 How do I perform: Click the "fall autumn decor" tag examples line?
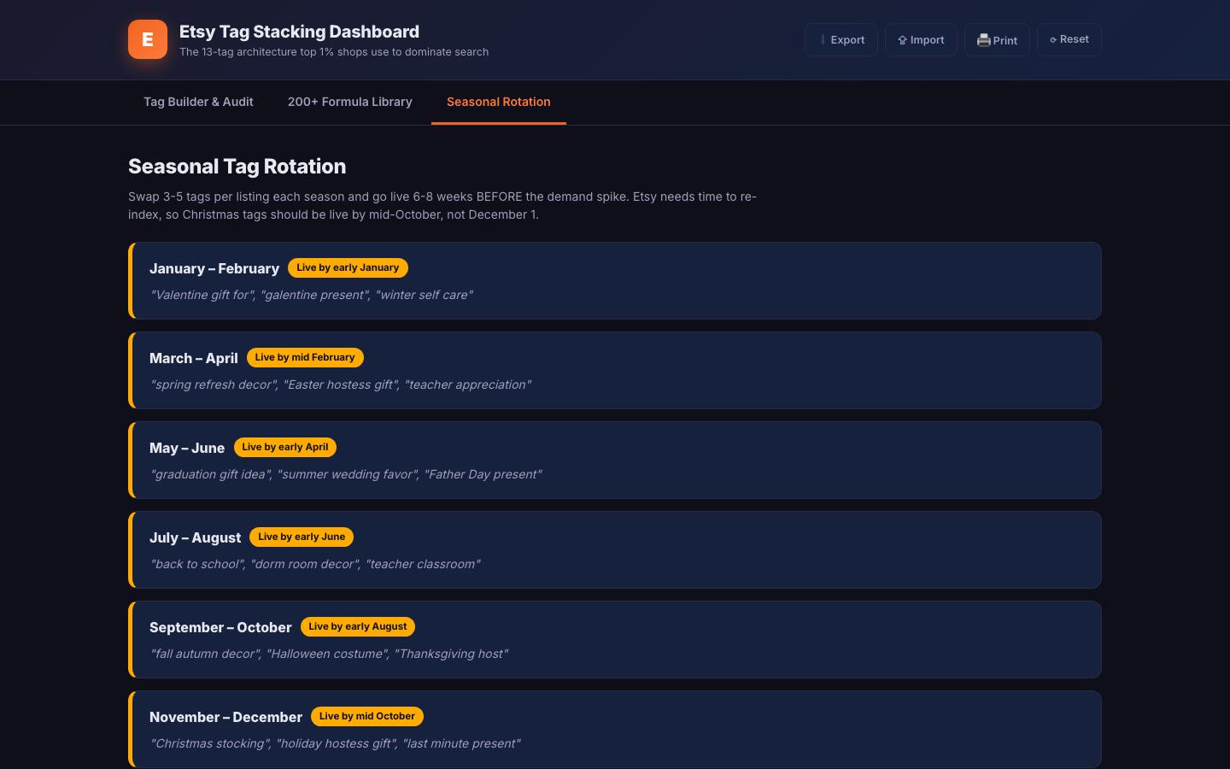(329, 654)
